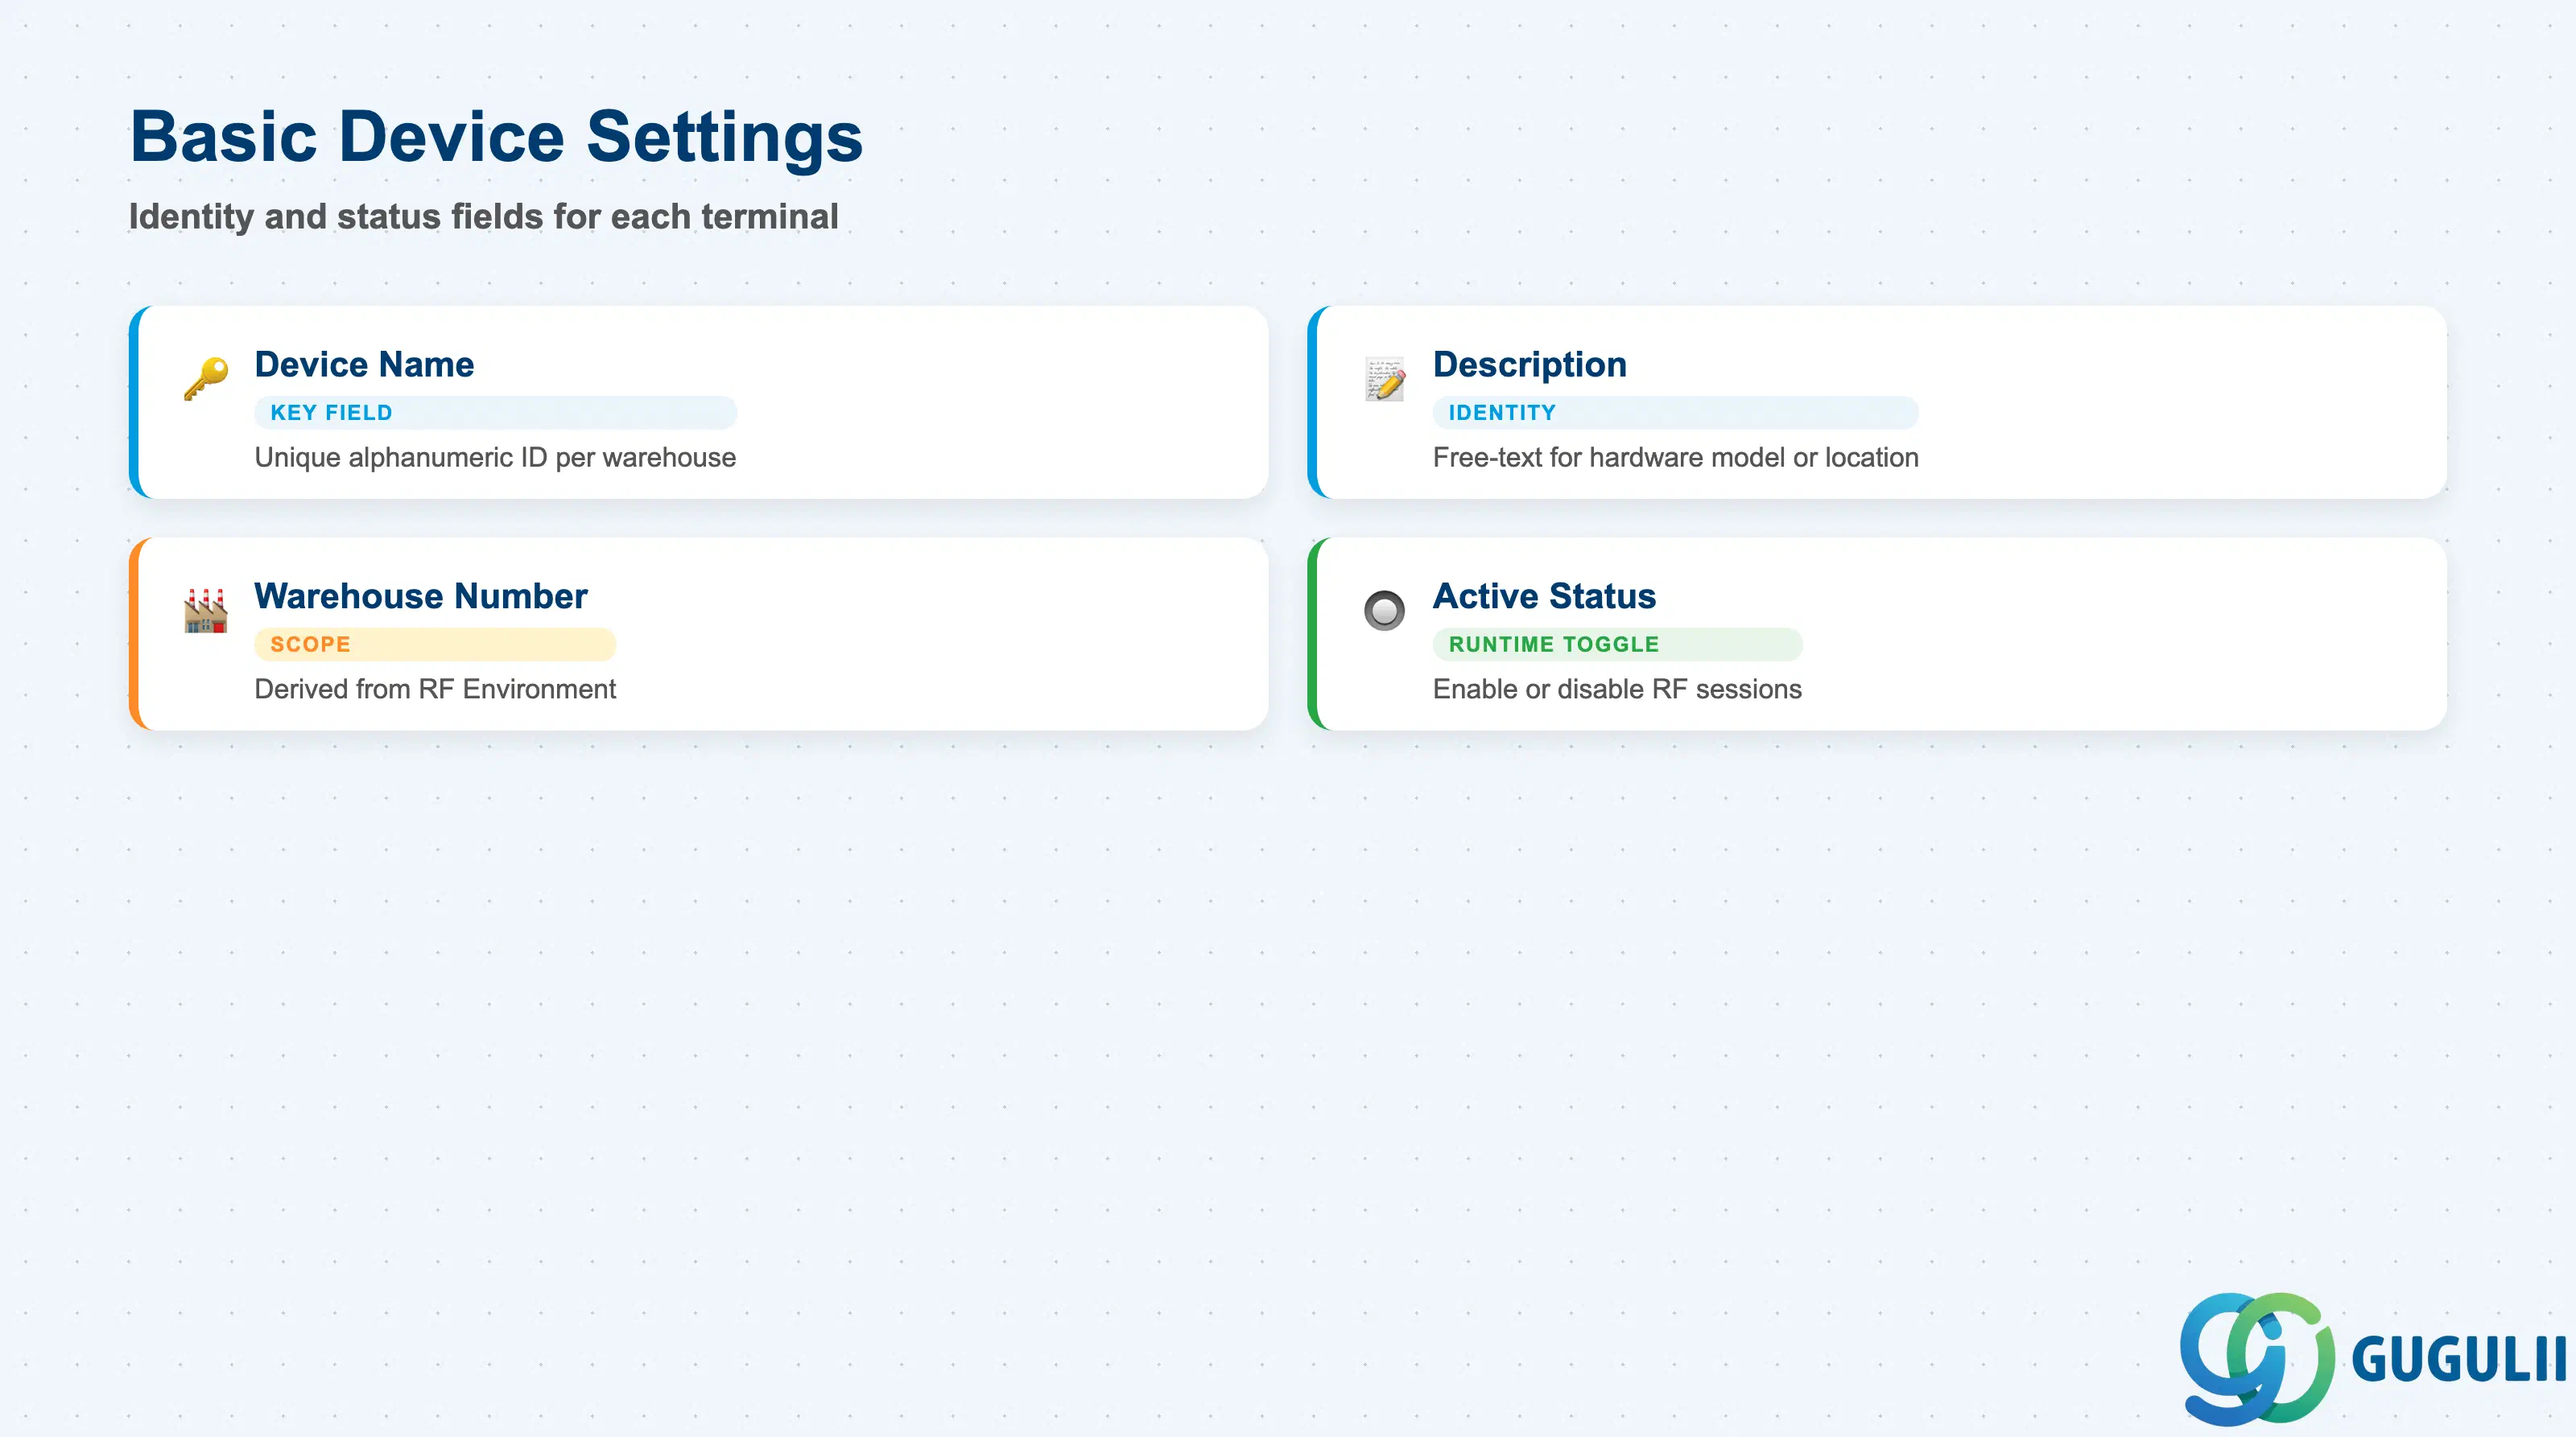This screenshot has height=1437, width=2576.
Task: Select the radio button icon beside Active Status
Action: pos(1385,611)
